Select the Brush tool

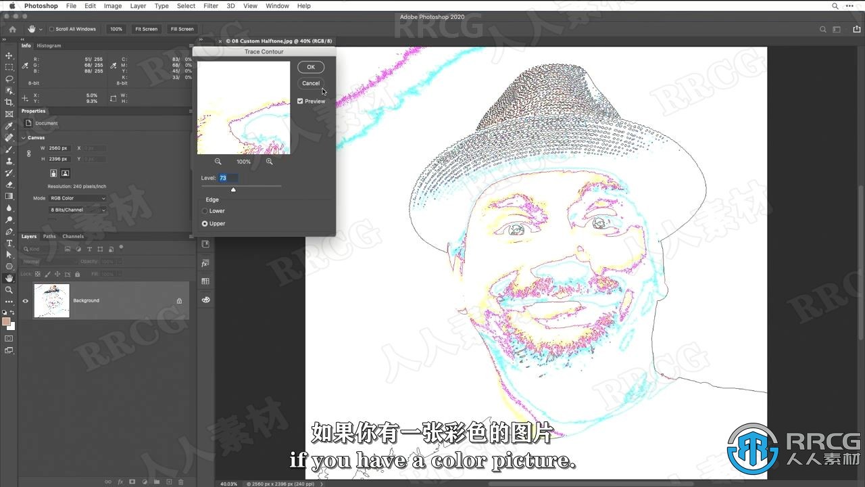pyautogui.click(x=9, y=149)
